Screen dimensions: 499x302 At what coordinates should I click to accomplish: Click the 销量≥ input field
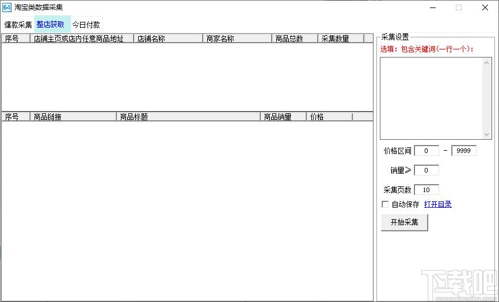click(x=426, y=170)
